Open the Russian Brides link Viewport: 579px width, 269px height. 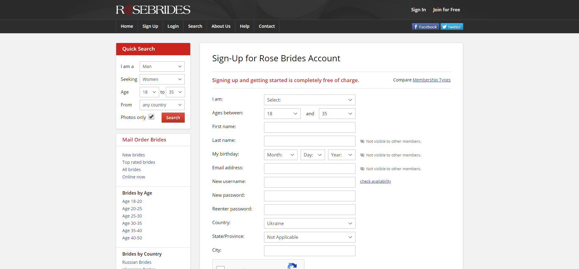point(137,262)
